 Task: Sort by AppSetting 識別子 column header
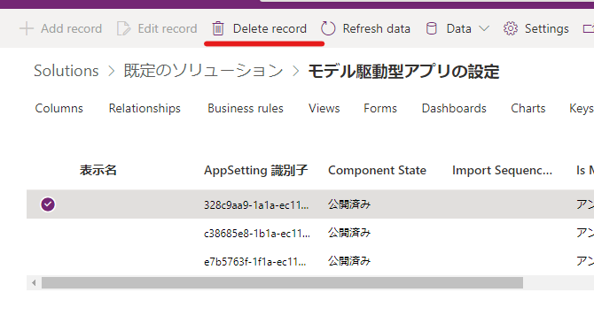point(255,170)
